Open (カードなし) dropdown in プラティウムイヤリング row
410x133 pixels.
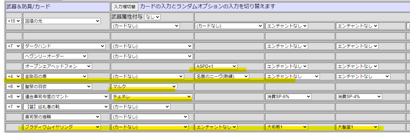[150, 127]
